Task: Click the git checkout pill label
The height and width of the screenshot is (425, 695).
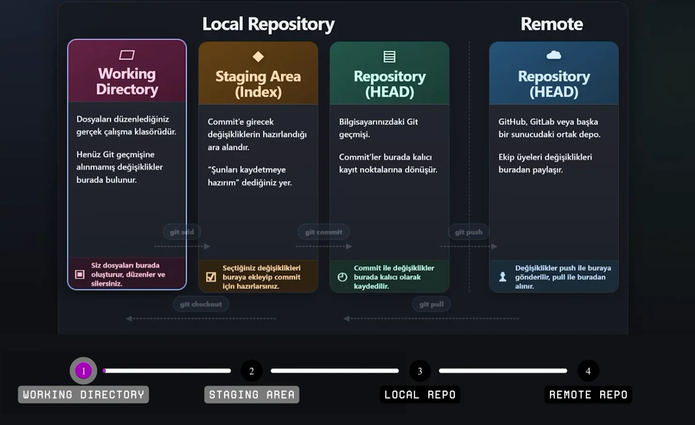Action: pos(201,304)
